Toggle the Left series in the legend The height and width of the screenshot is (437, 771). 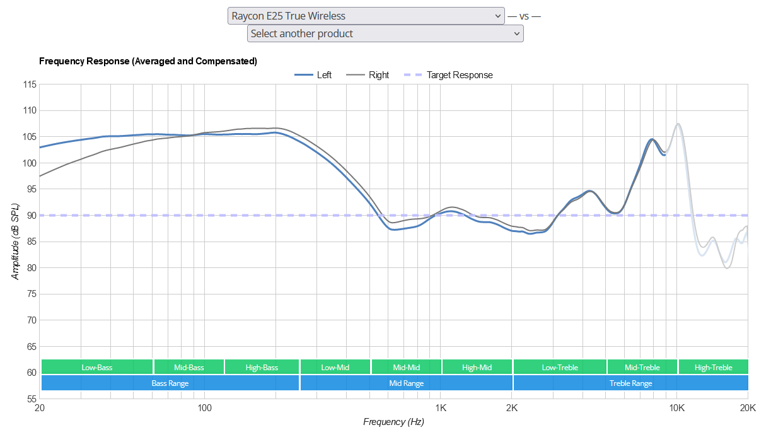(x=313, y=75)
